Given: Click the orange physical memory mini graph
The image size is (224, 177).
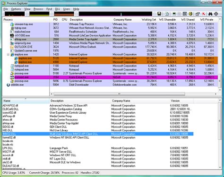Looking at the screenshot, I should pyautogui.click(x=64, y=14).
